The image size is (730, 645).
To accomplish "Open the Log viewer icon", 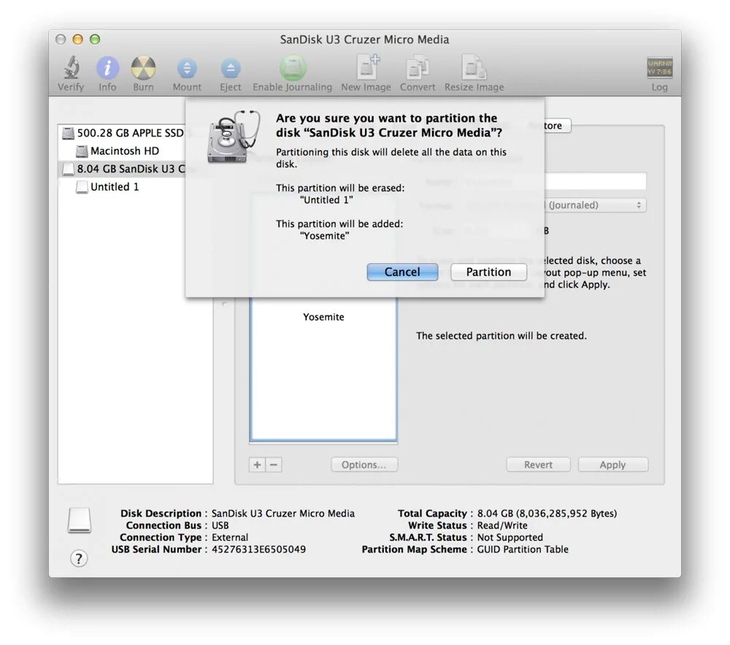I will [x=659, y=67].
